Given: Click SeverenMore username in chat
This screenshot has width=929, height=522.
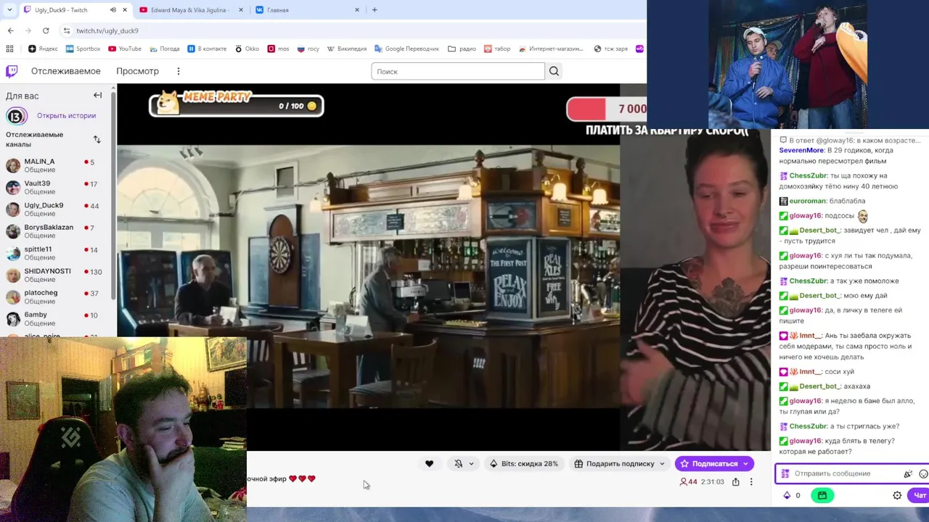Looking at the screenshot, I should [x=801, y=150].
